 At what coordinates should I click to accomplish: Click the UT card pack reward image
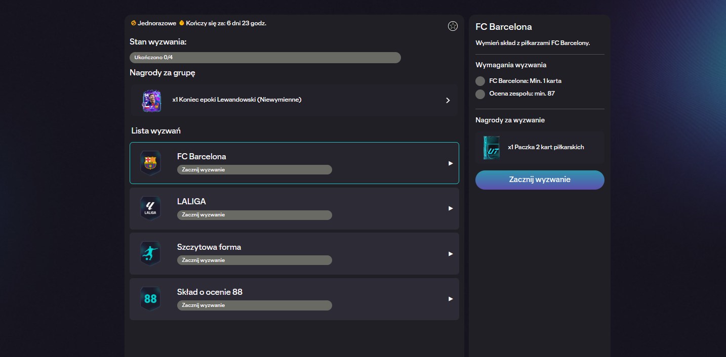point(492,147)
